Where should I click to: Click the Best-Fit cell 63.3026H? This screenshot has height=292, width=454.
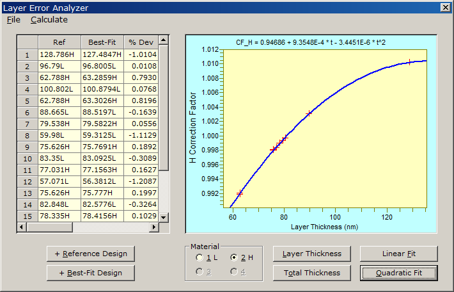click(102, 101)
